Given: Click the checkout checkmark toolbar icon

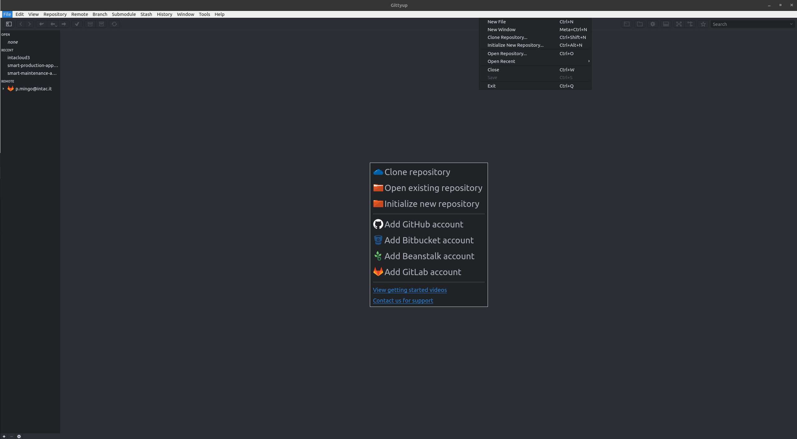Looking at the screenshot, I should 77,24.
